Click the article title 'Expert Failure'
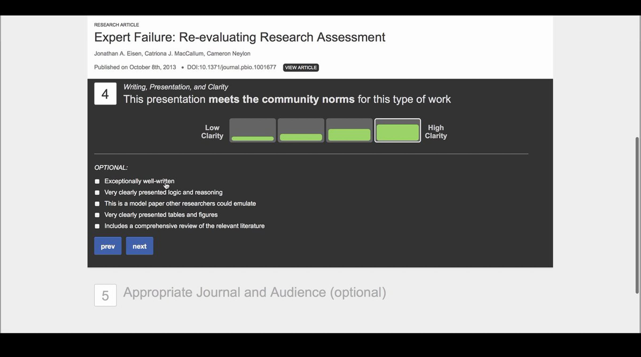This screenshot has height=357, width=641. click(239, 37)
